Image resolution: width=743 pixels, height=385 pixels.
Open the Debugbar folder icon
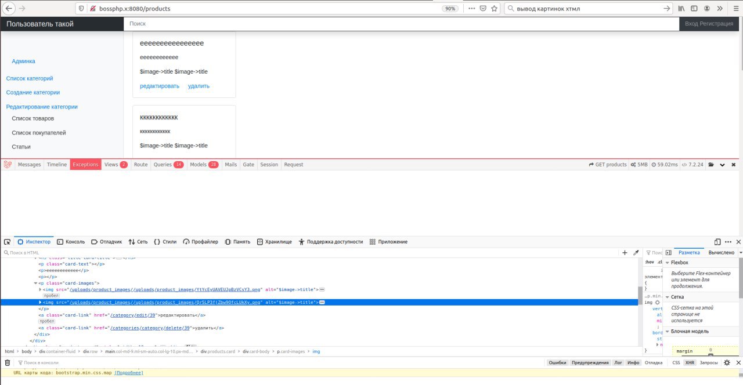point(710,165)
